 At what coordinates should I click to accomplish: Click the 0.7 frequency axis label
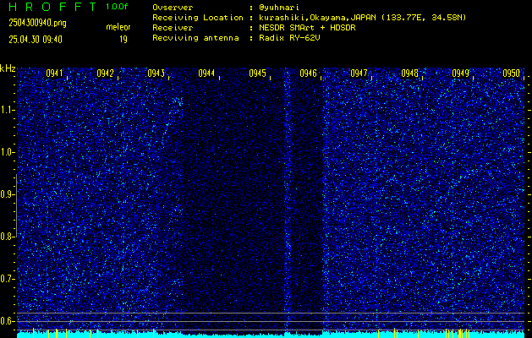pos(6,279)
